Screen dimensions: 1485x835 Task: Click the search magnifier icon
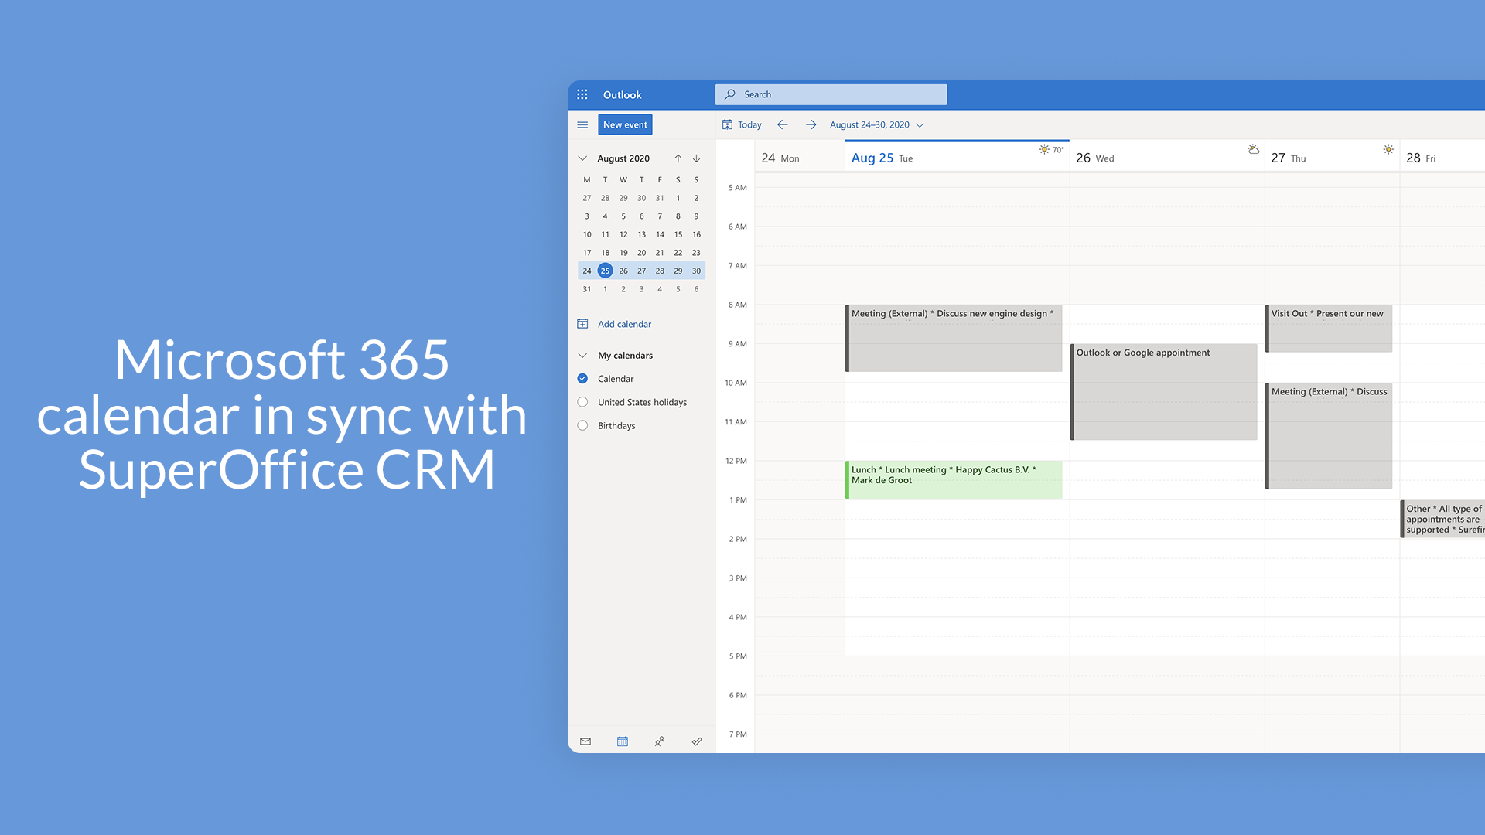730,94
